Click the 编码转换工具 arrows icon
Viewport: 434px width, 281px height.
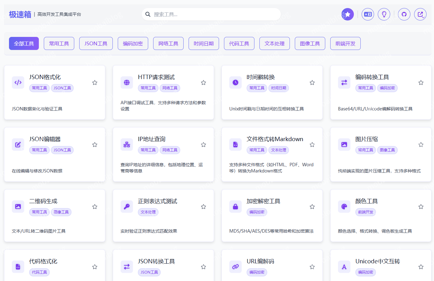pos(344,82)
